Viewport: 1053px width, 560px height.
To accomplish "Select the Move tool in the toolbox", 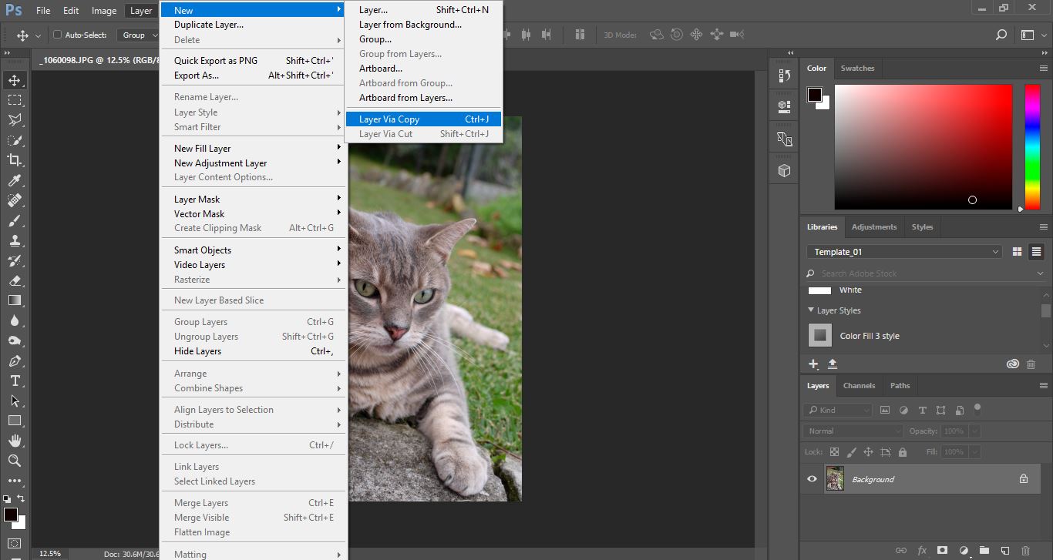I will click(15, 80).
